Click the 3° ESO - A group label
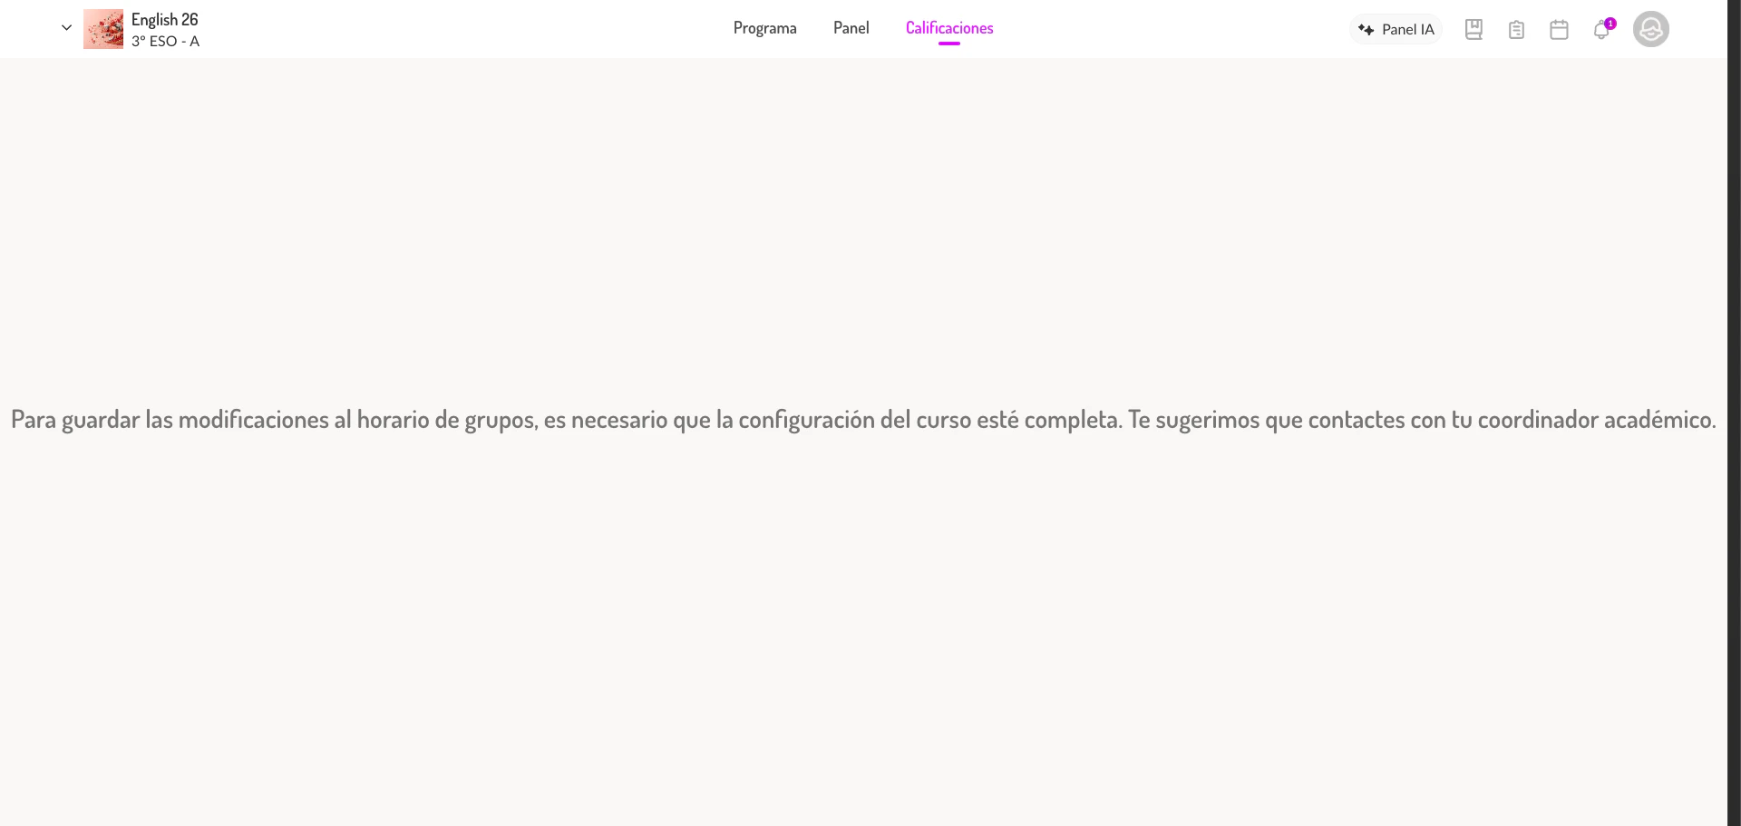 166,41
